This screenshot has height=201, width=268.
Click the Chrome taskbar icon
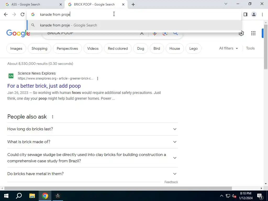45,196
